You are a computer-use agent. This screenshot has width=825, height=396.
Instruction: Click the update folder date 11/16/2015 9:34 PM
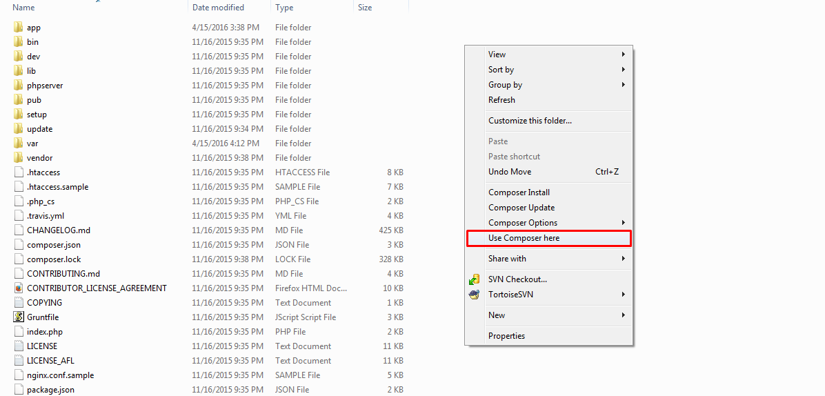click(228, 129)
